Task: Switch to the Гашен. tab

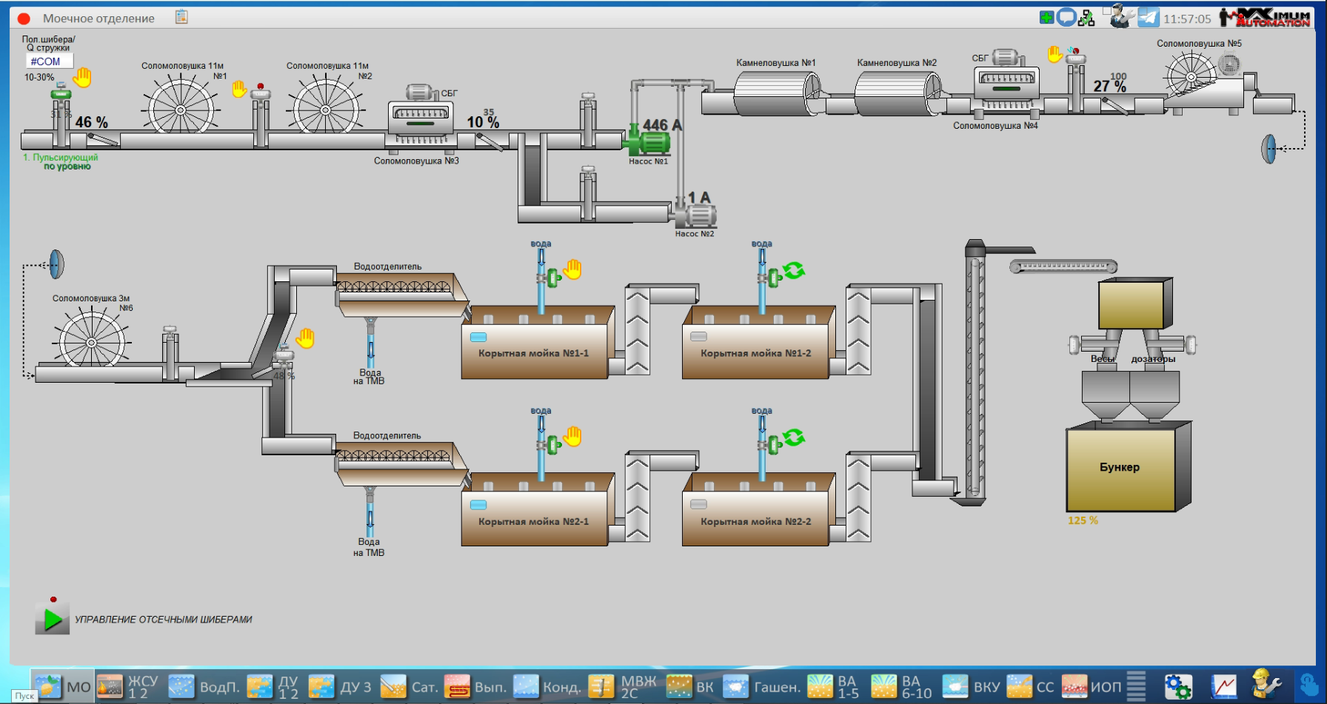Action: [762, 687]
